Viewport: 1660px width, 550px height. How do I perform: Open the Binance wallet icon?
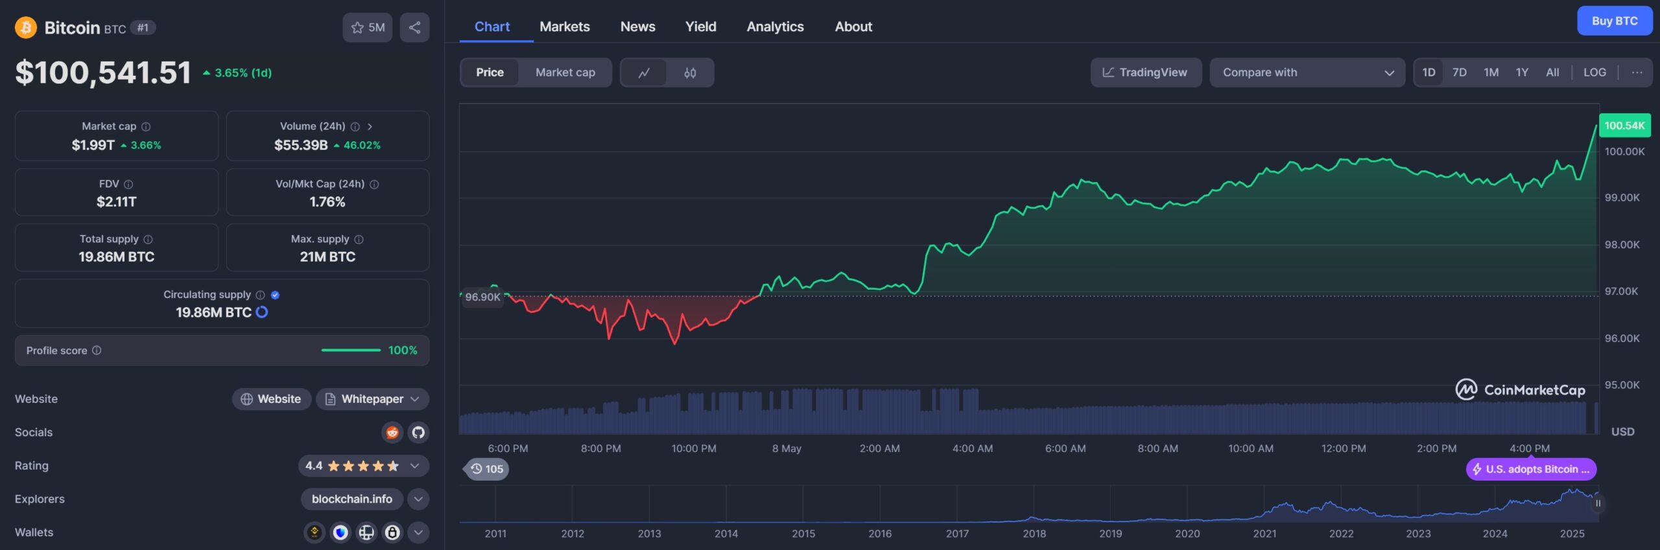[x=314, y=533]
